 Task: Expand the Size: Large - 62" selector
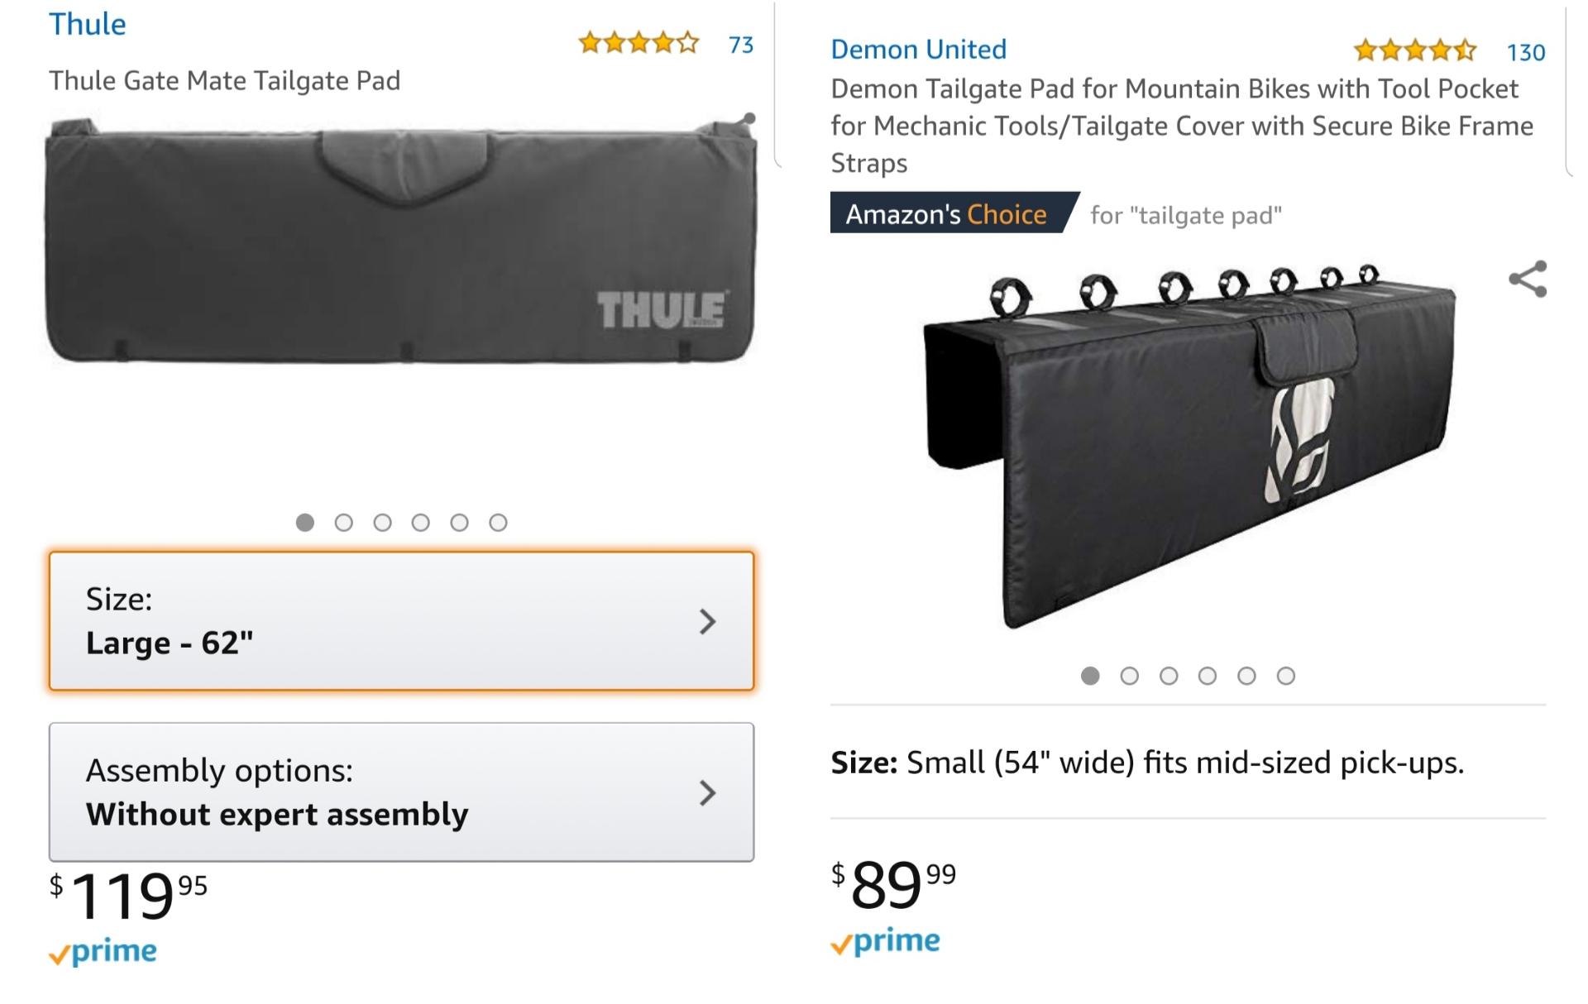pyautogui.click(x=404, y=622)
